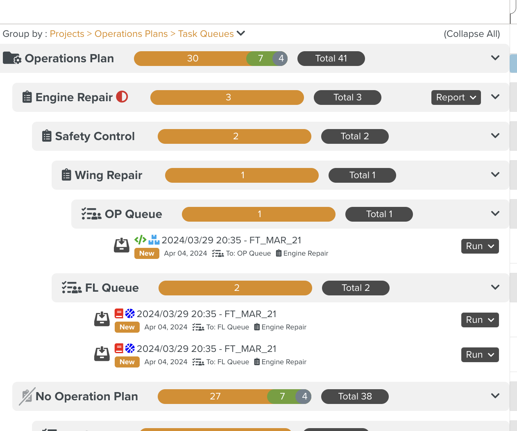The height and width of the screenshot is (431, 517).
Task: Click the Safety Control clipboard icon
Action: pyautogui.click(x=47, y=136)
